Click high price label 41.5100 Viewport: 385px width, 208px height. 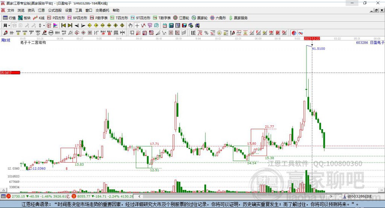(x=318, y=48)
